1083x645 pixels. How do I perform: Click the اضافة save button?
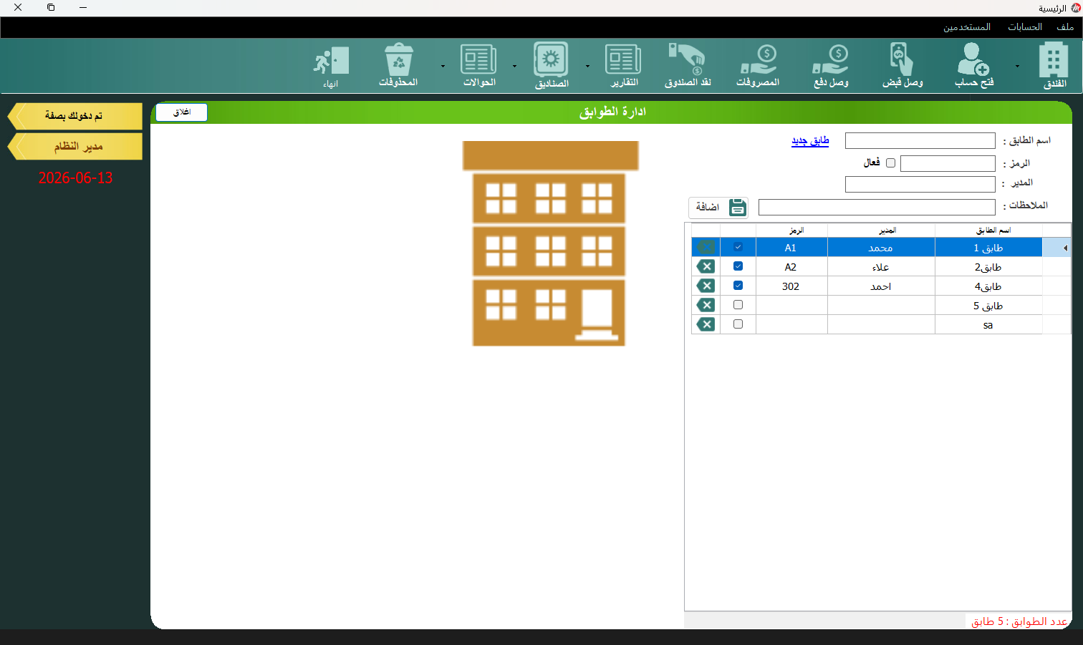(x=718, y=208)
